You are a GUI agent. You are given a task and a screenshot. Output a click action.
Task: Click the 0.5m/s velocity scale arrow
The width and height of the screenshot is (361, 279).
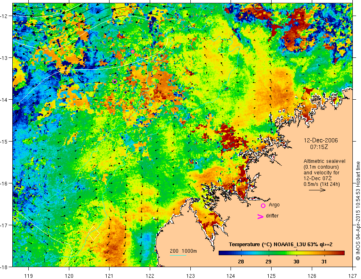pyautogui.click(x=317, y=190)
